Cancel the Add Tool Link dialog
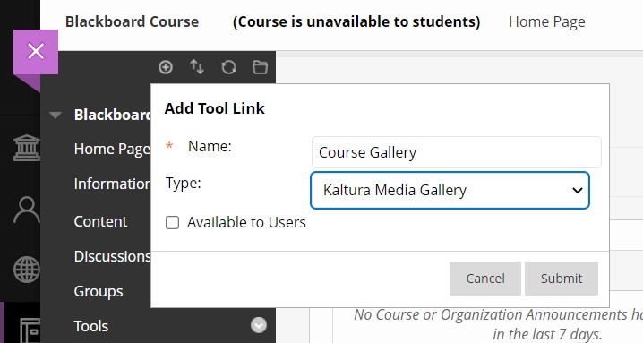 (x=485, y=279)
